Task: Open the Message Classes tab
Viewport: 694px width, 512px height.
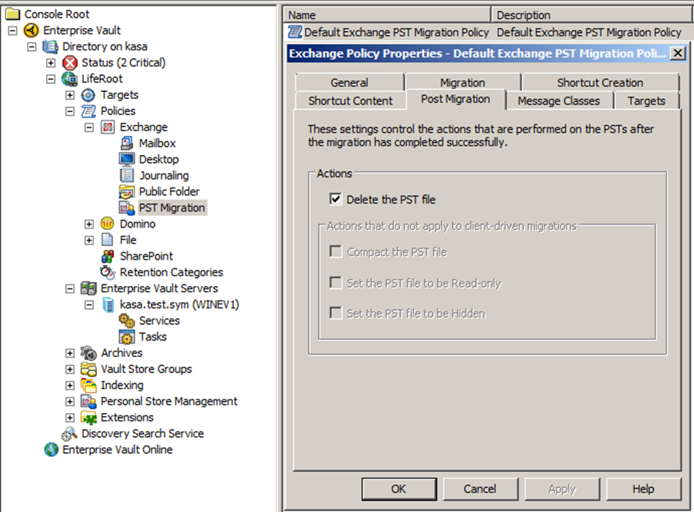Action: pos(558,101)
